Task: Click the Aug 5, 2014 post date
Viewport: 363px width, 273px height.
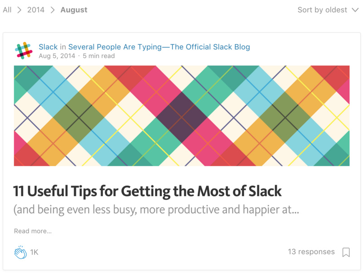Action: coord(57,56)
